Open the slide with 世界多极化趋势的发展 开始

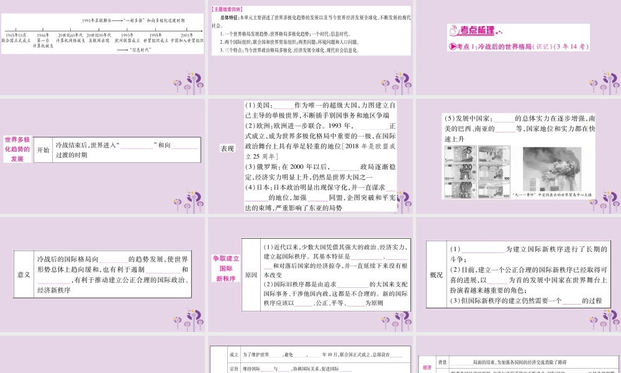[102, 156]
